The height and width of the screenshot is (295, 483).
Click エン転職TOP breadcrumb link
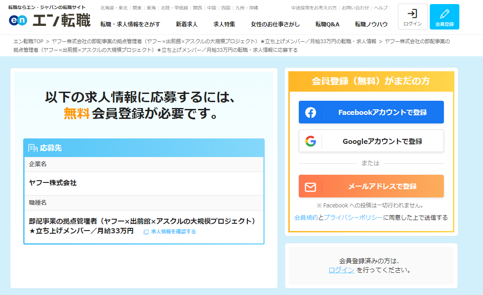pos(28,41)
